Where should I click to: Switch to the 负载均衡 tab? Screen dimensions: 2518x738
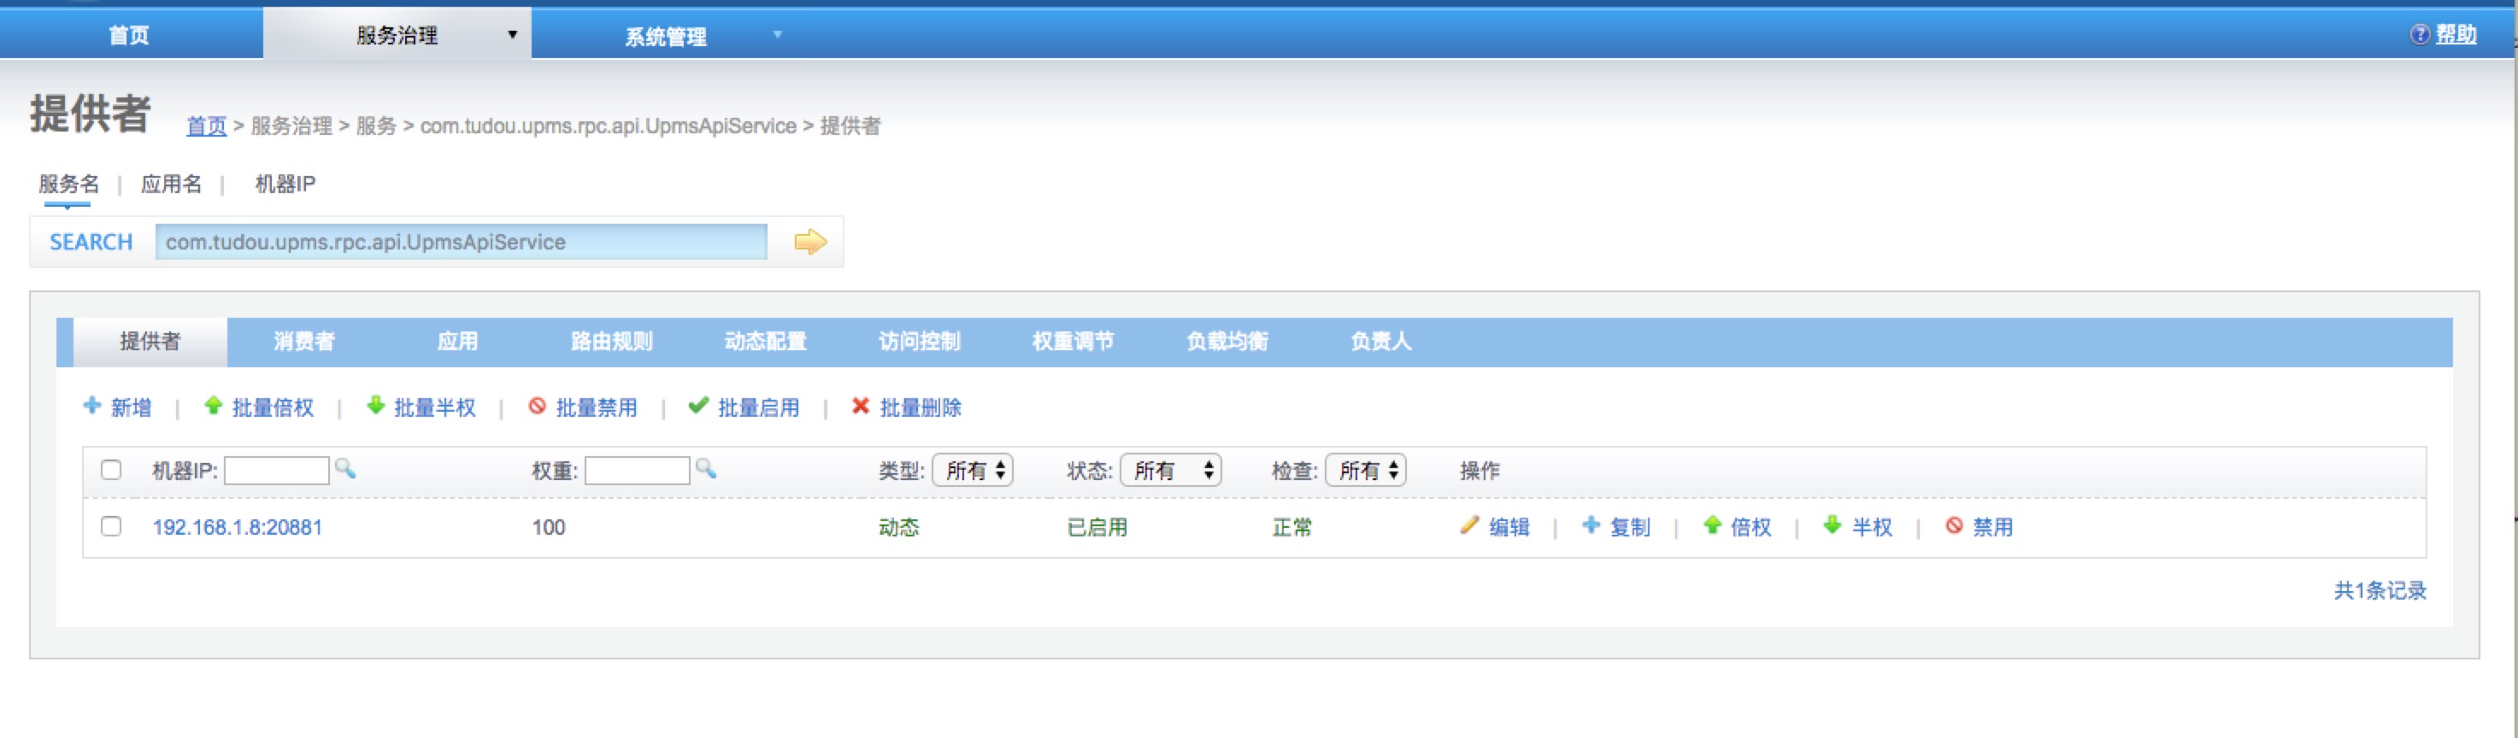point(1227,341)
